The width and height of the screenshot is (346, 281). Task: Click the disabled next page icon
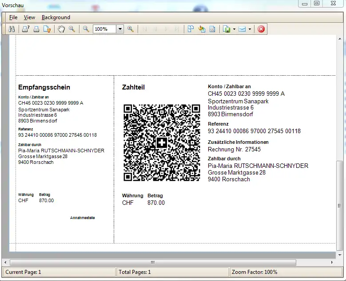click(166, 29)
